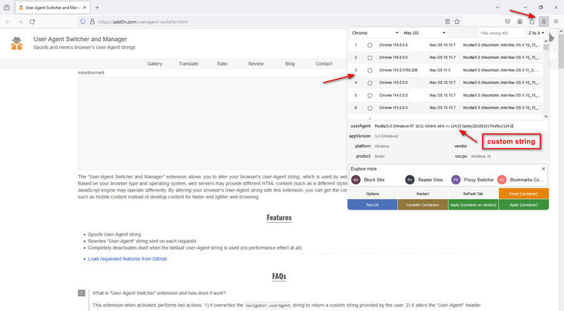This screenshot has width=564, height=311.
Task: Open the Firefox hamburger application menu
Action: [x=556, y=21]
